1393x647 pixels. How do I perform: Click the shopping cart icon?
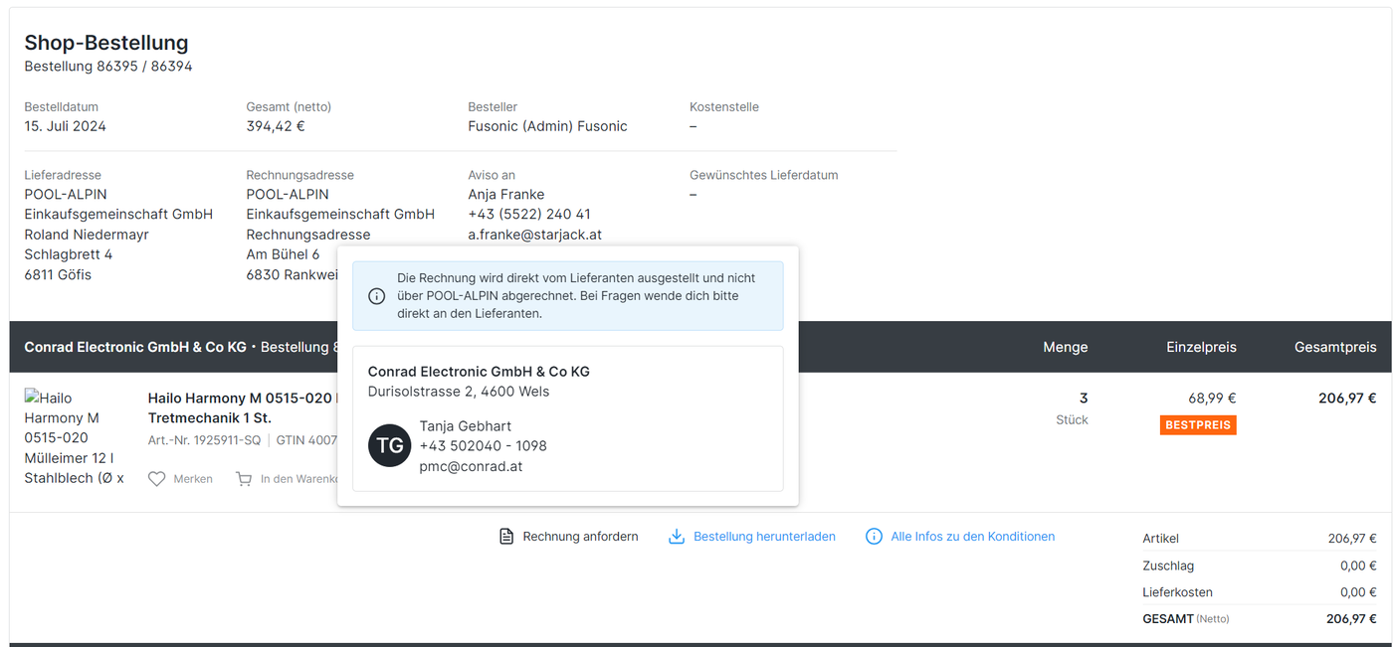[x=244, y=479]
